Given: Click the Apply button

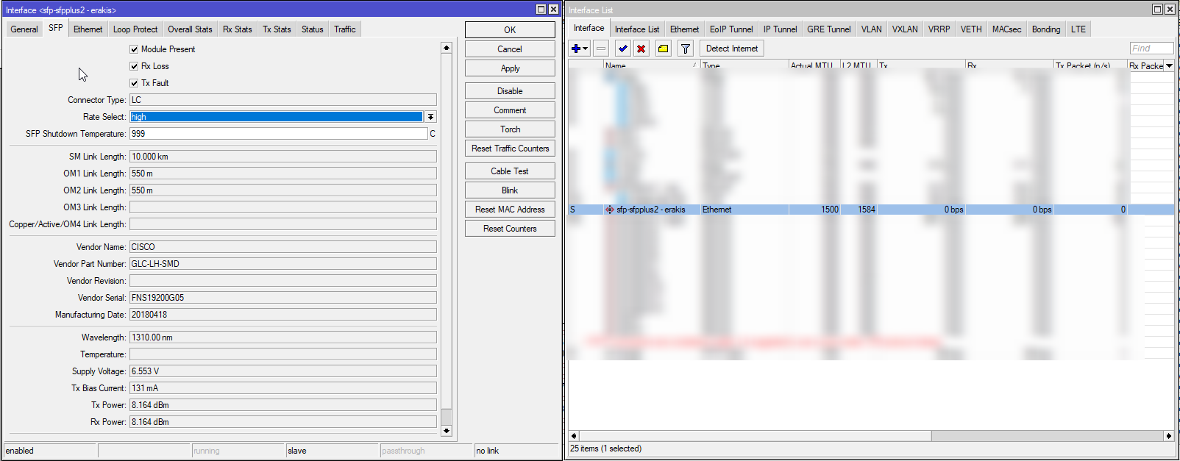Looking at the screenshot, I should click(510, 68).
